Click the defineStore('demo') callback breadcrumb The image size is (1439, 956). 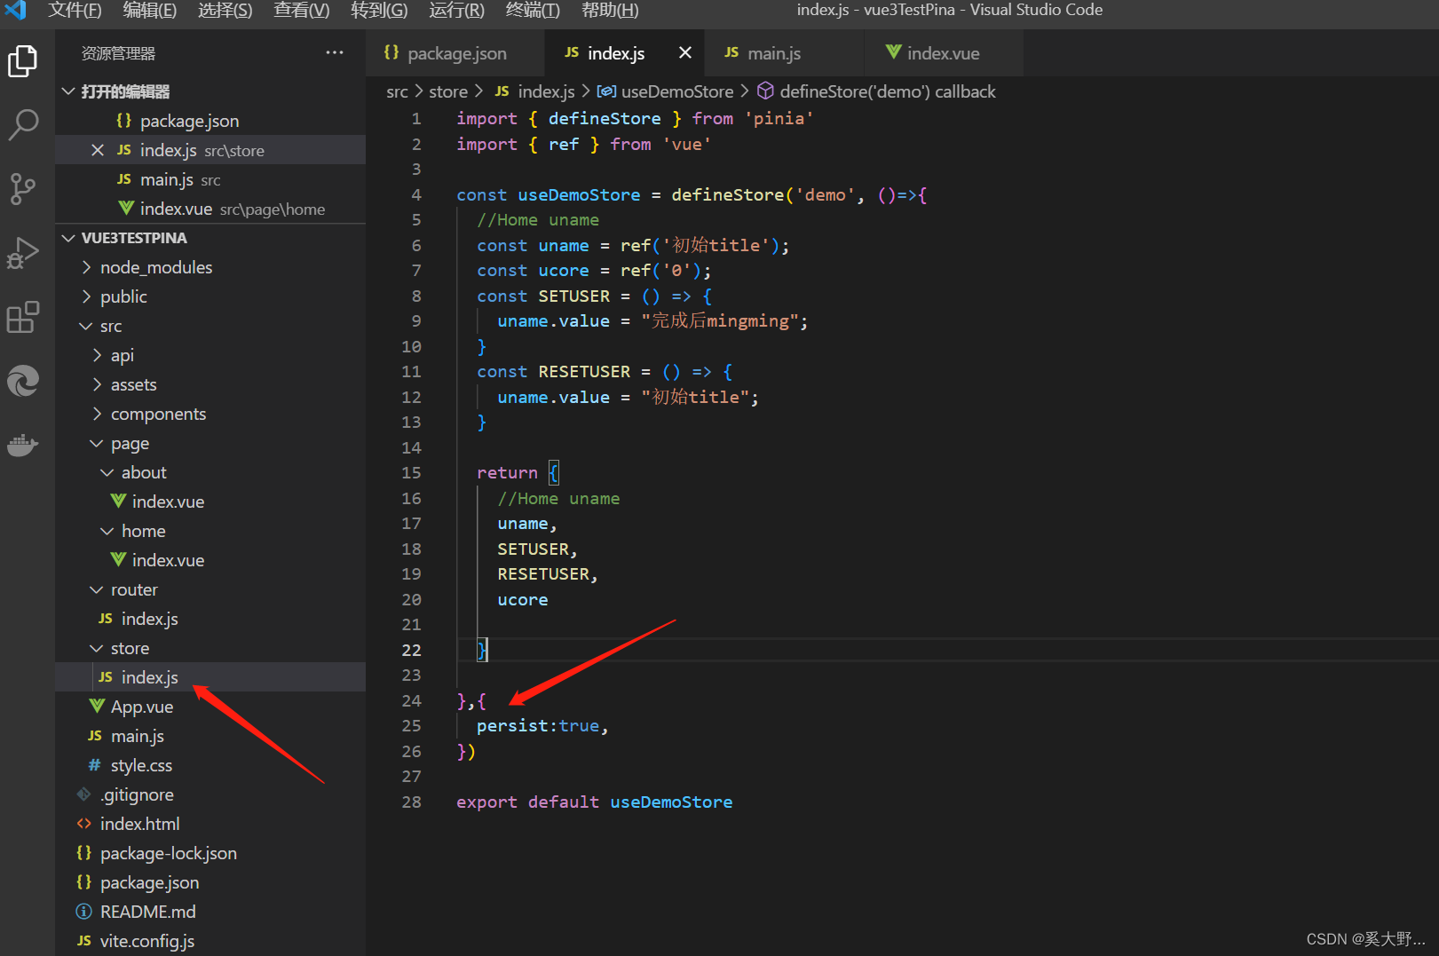pos(877,91)
